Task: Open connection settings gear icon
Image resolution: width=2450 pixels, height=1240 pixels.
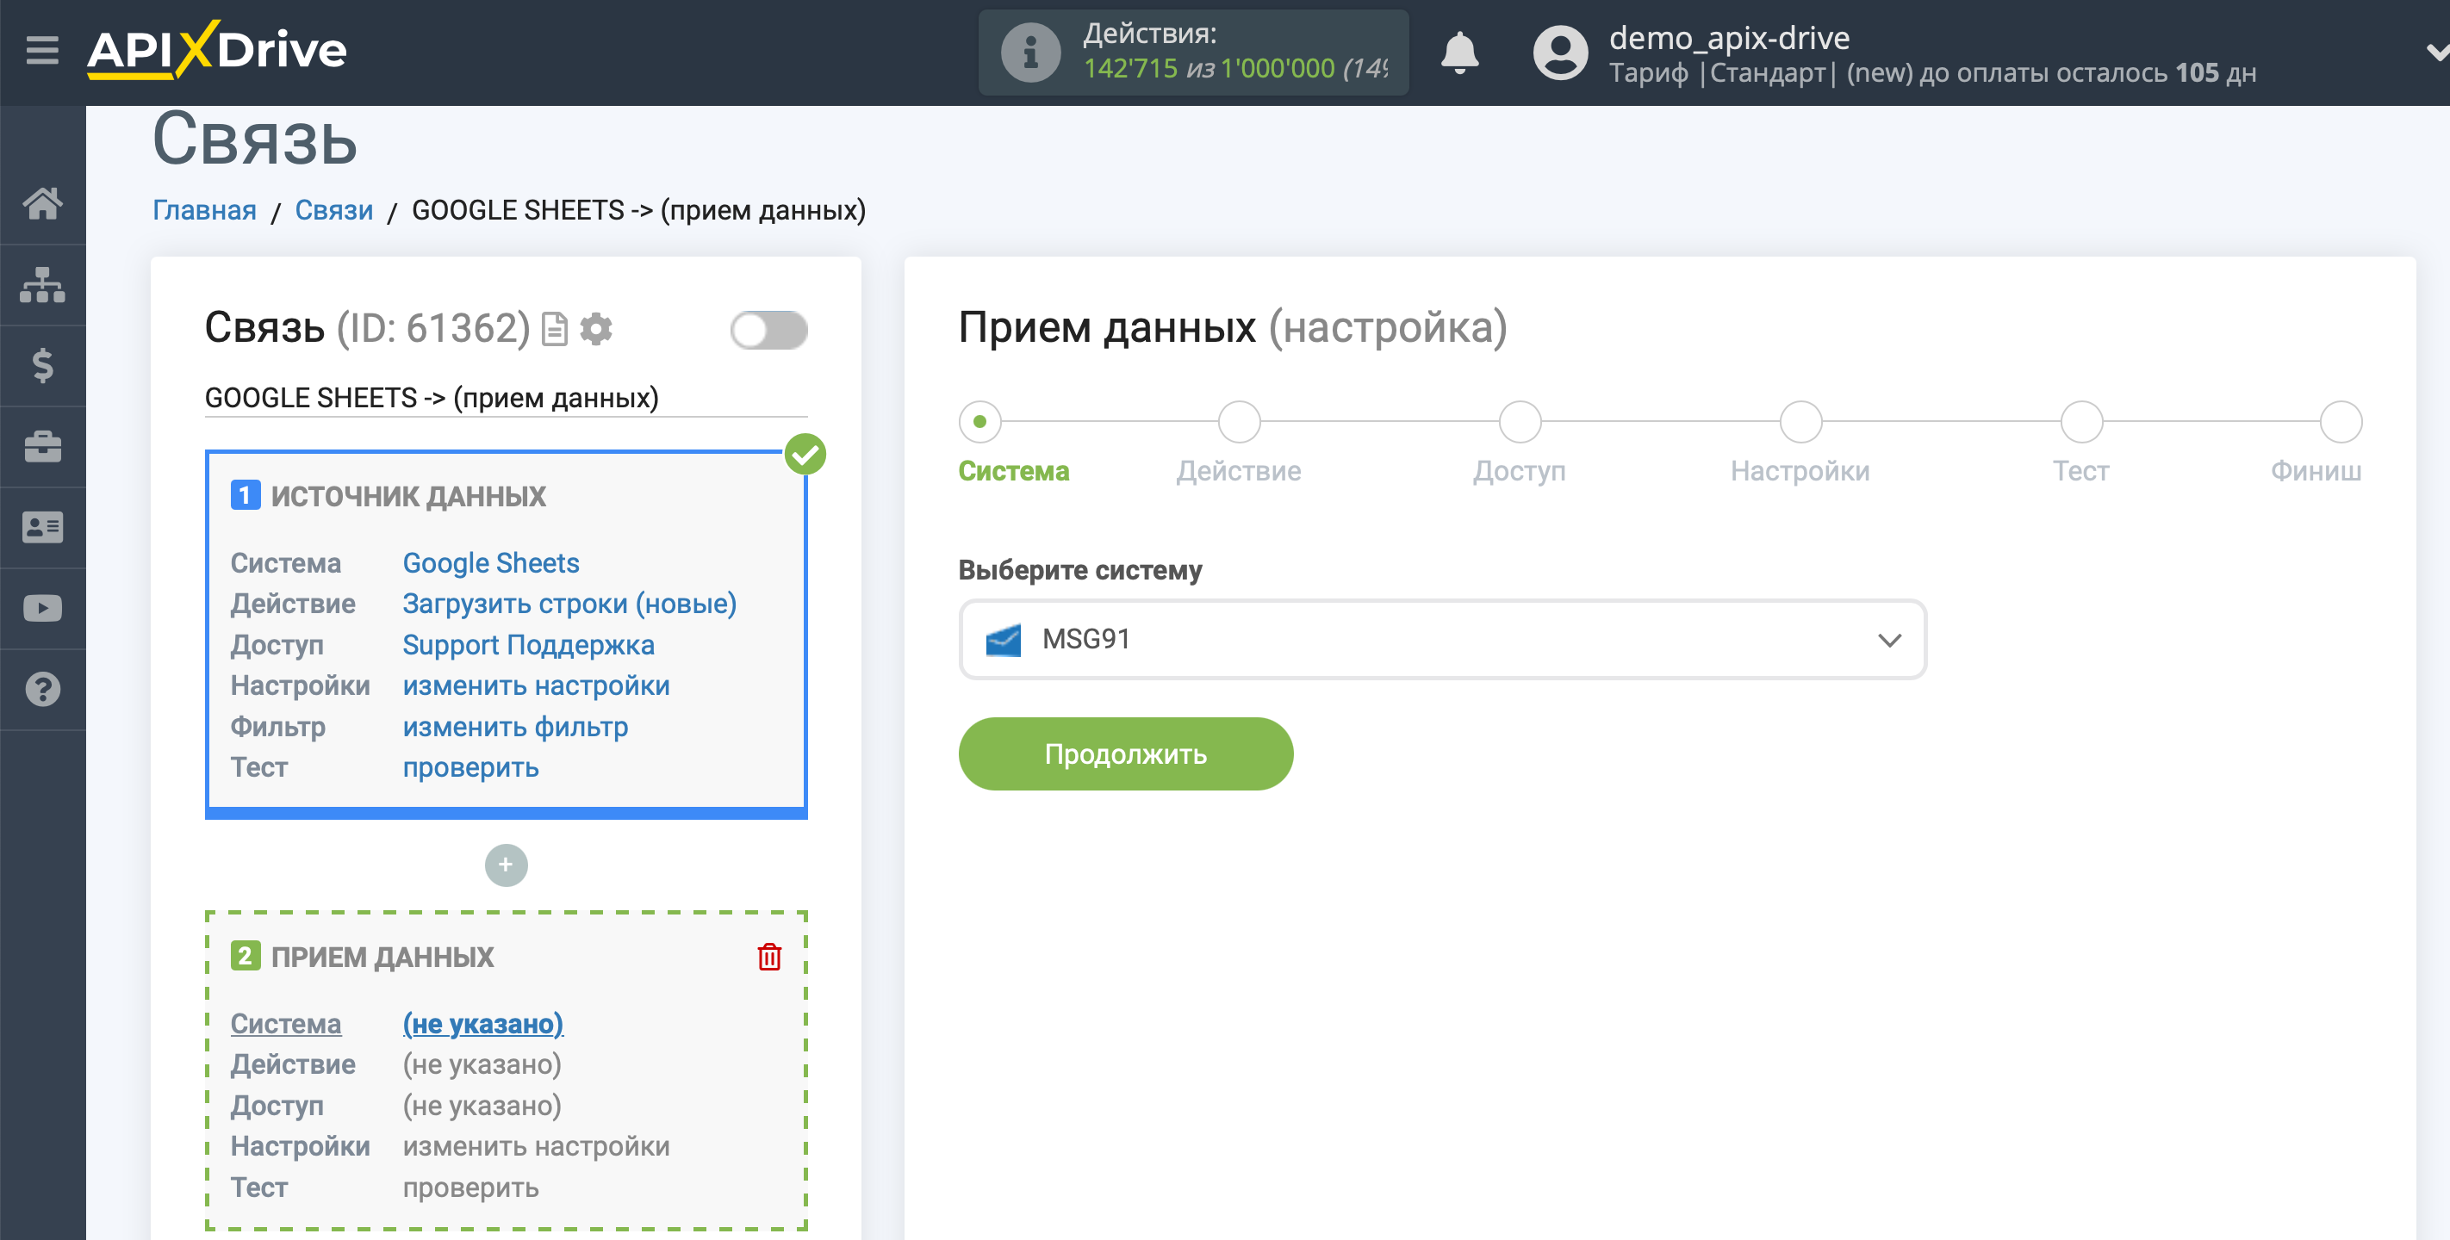Action: [596, 329]
